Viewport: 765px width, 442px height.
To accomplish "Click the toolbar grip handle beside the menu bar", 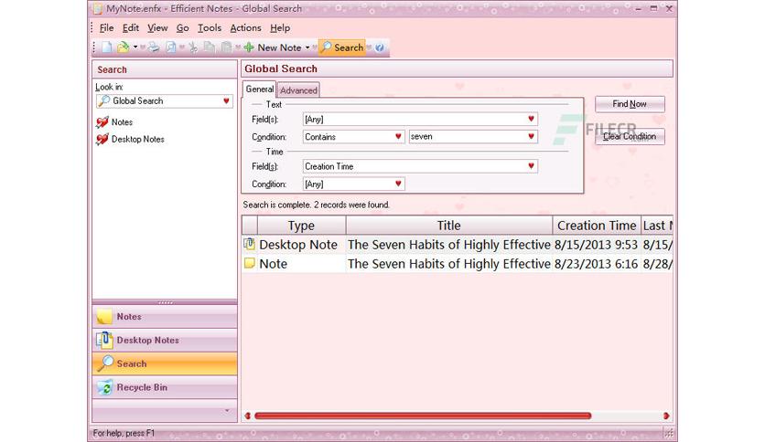I will (x=92, y=27).
